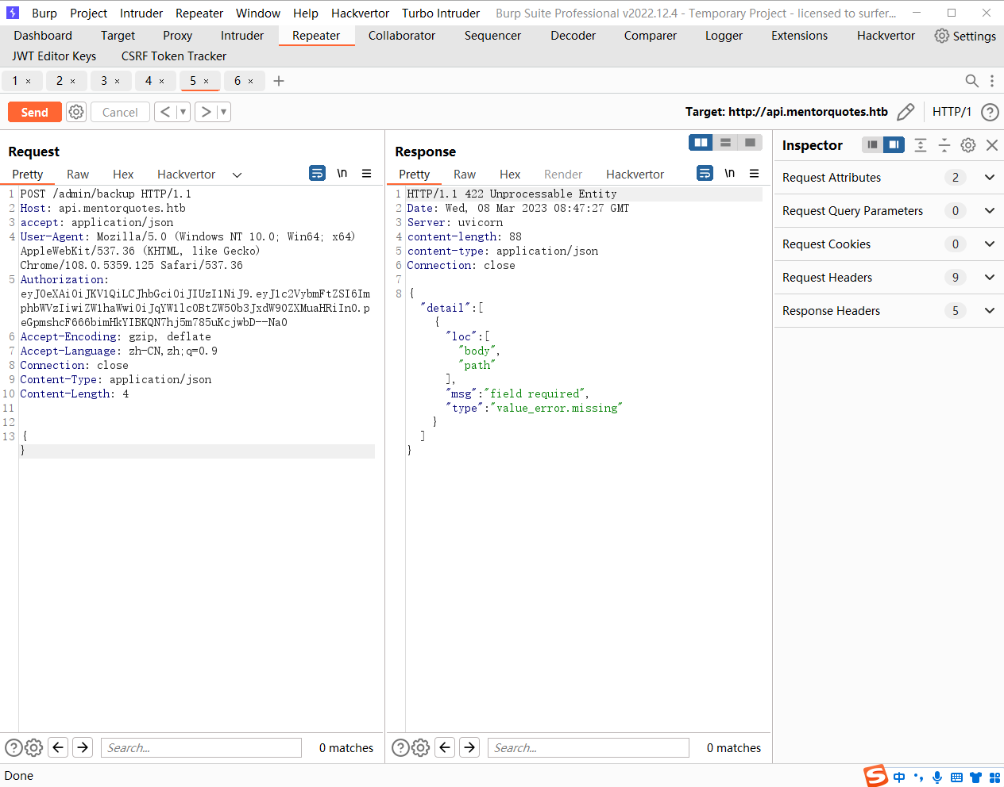The width and height of the screenshot is (1004, 787).
Task: Dock Inspector as left layout
Action: (x=872, y=144)
